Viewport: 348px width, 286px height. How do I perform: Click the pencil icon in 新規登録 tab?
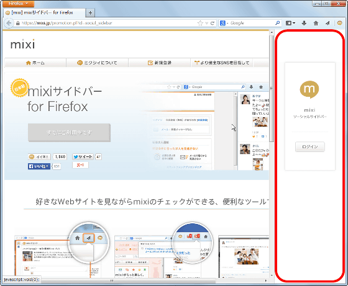tap(150, 63)
